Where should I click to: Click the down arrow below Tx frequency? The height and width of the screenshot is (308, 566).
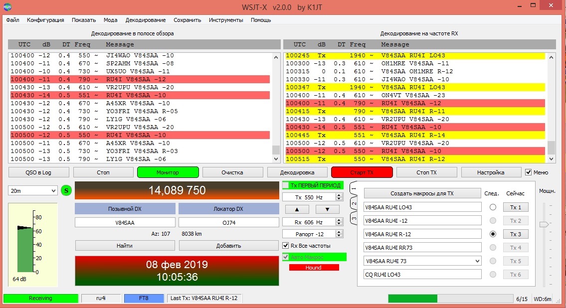click(327, 209)
